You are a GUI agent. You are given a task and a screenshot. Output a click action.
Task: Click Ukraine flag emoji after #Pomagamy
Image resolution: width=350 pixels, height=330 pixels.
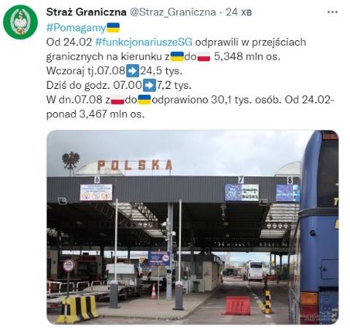(x=113, y=28)
